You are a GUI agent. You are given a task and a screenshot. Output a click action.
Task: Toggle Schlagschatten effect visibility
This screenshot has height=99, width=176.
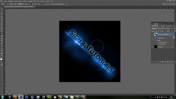click(x=158, y=44)
